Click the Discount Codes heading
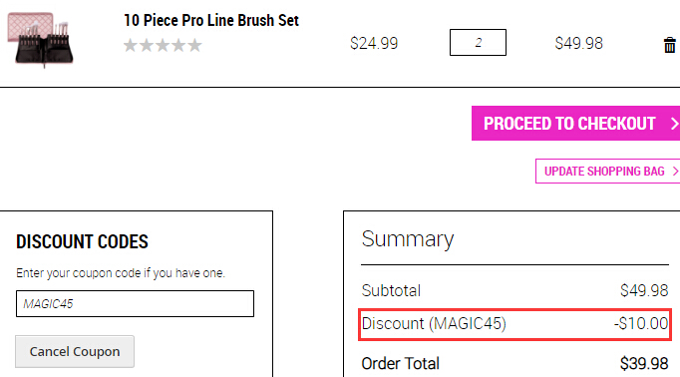Viewport: 680px width, 377px height. (82, 241)
